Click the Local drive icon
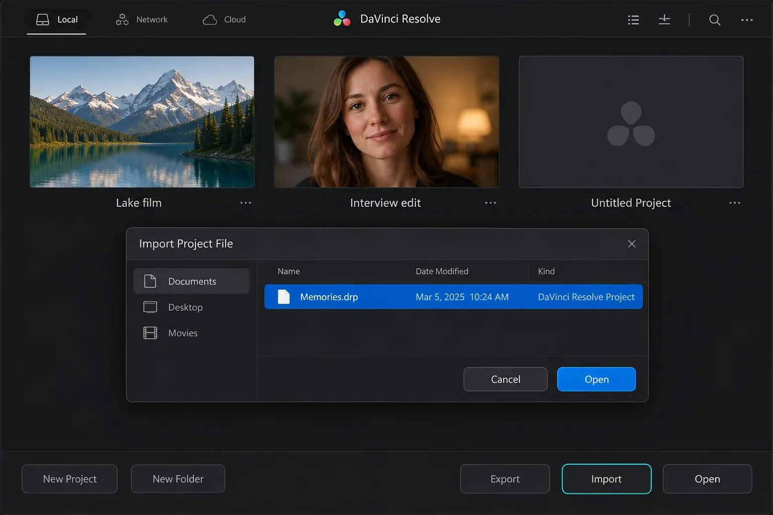Image resolution: width=773 pixels, height=515 pixels. click(x=43, y=20)
